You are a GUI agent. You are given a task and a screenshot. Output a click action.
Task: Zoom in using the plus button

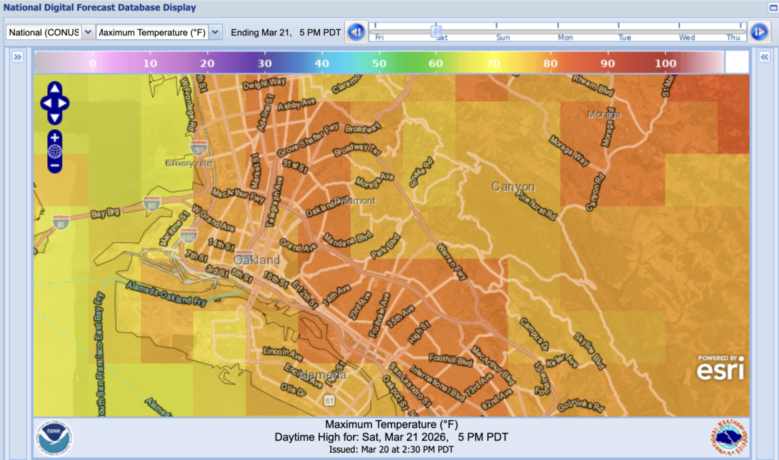55,137
